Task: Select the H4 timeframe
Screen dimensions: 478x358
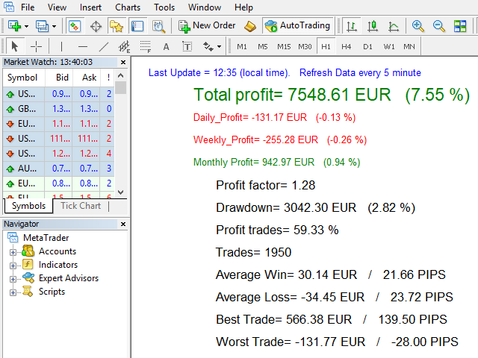Action: tap(347, 46)
